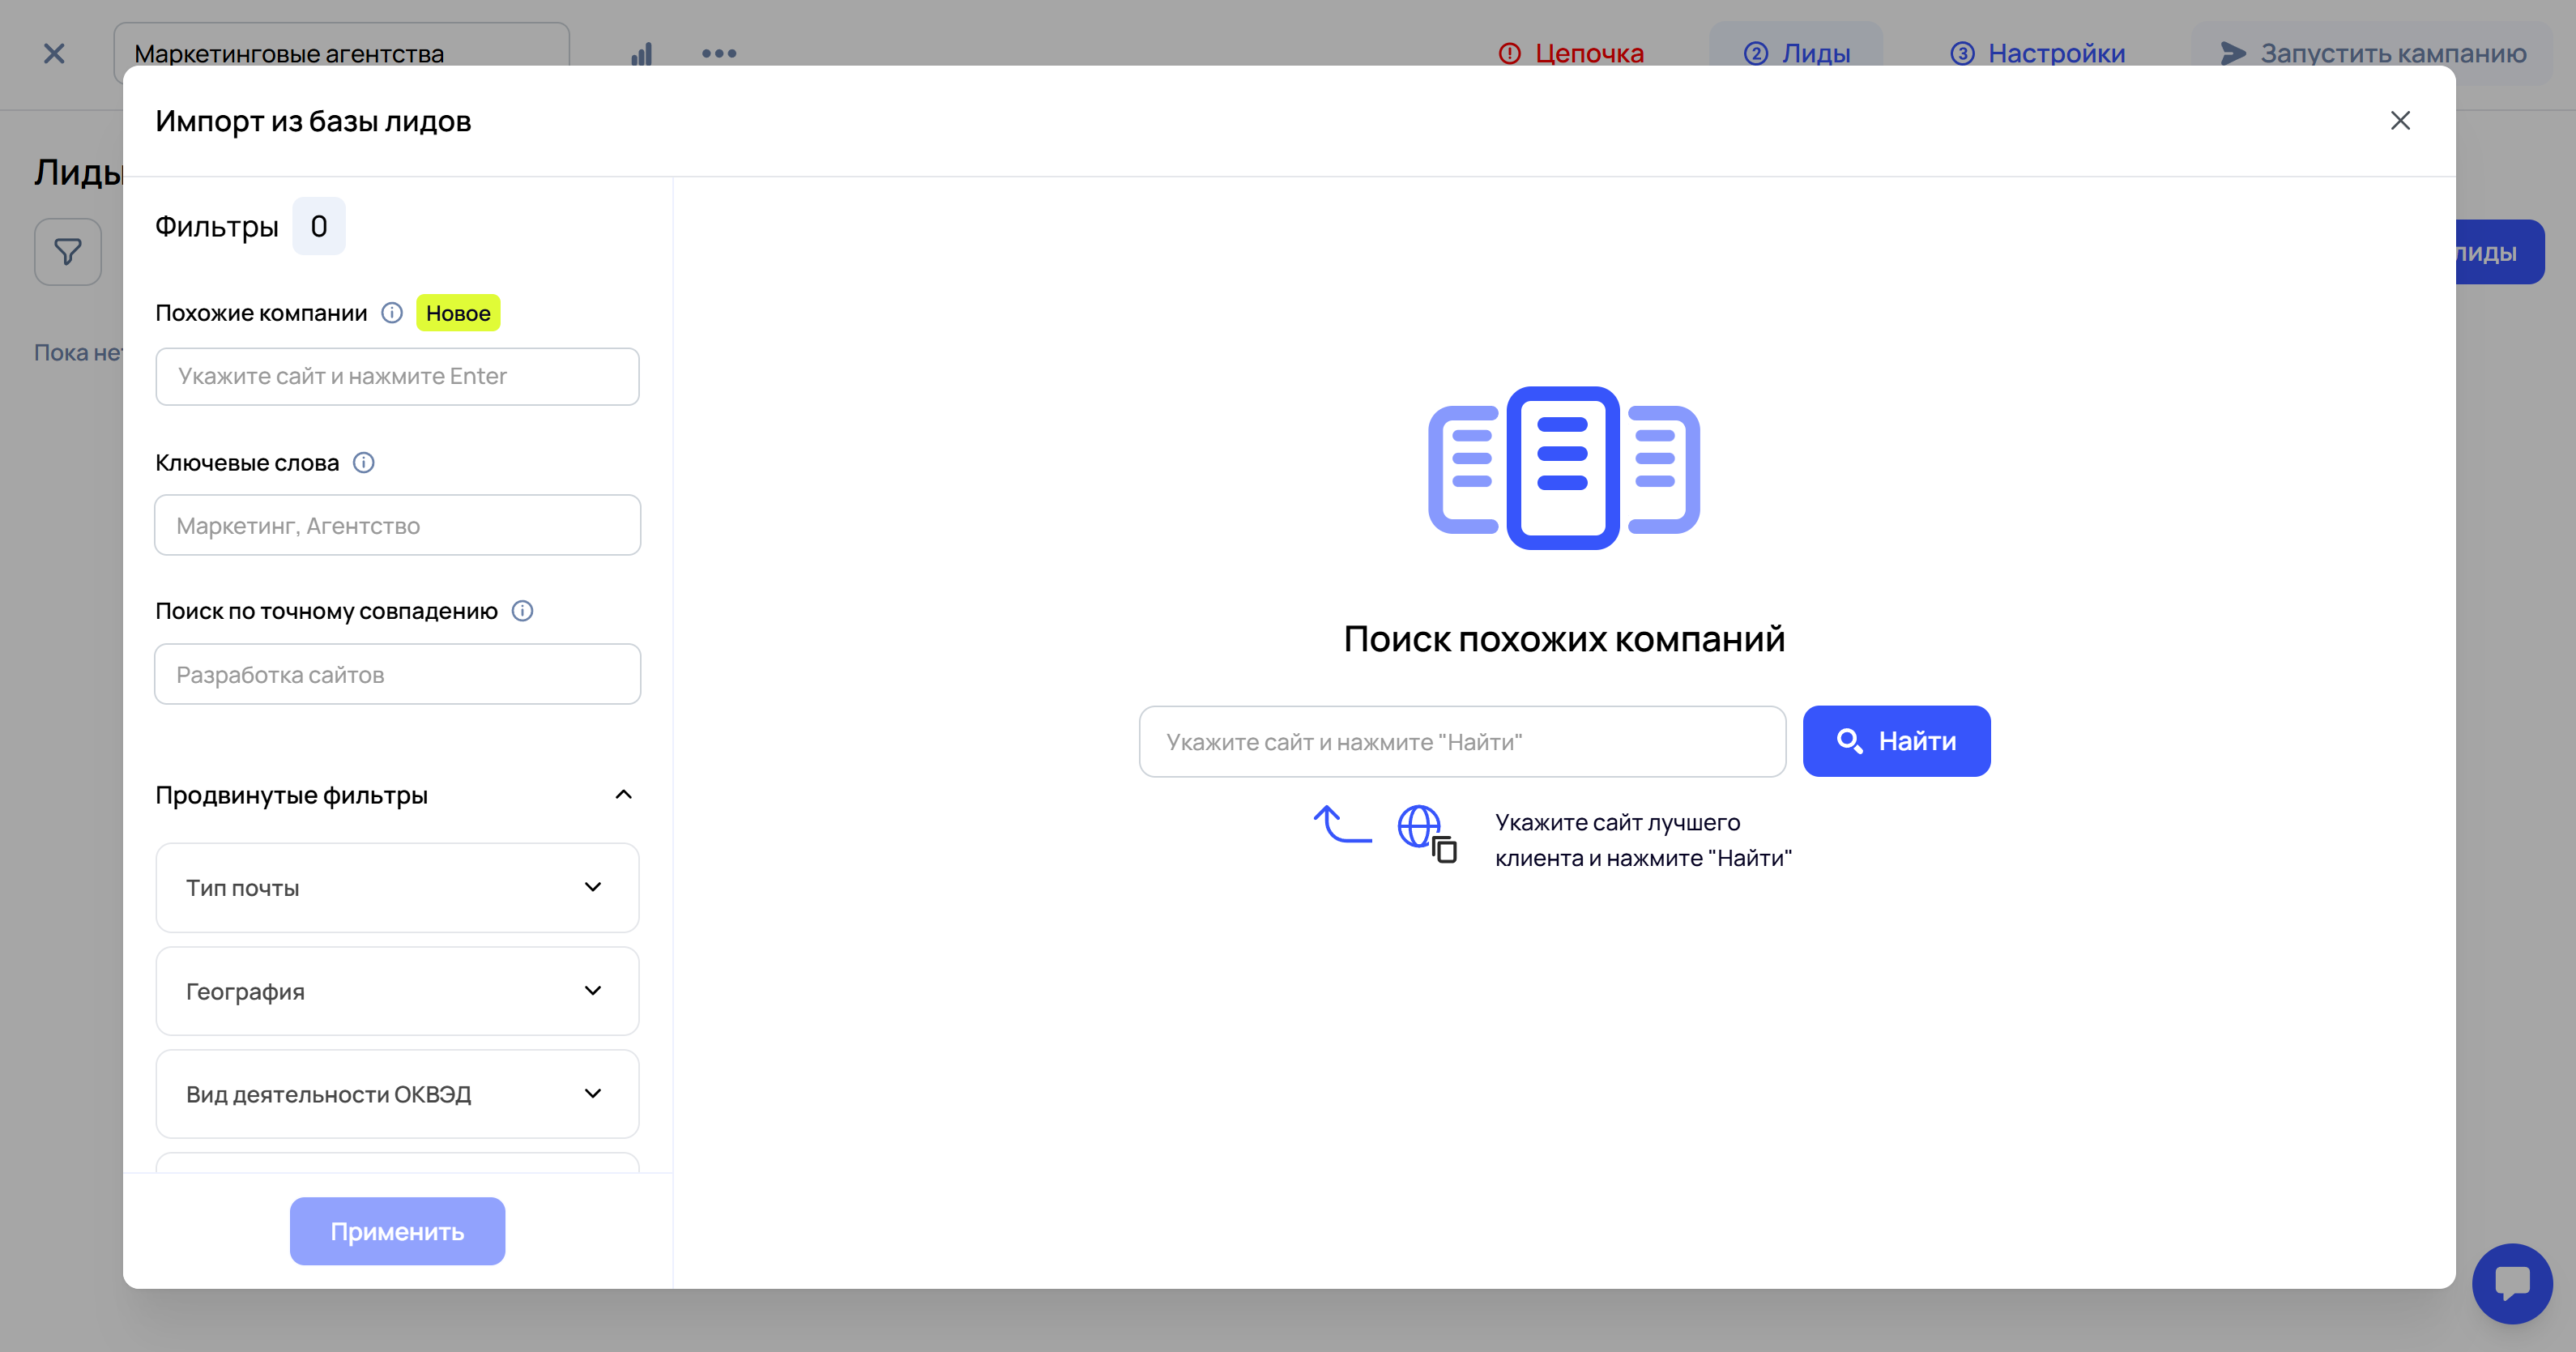The image size is (2576, 1352).
Task: Edit the campaign name Маркетинговые агентства field
Action: point(341,54)
